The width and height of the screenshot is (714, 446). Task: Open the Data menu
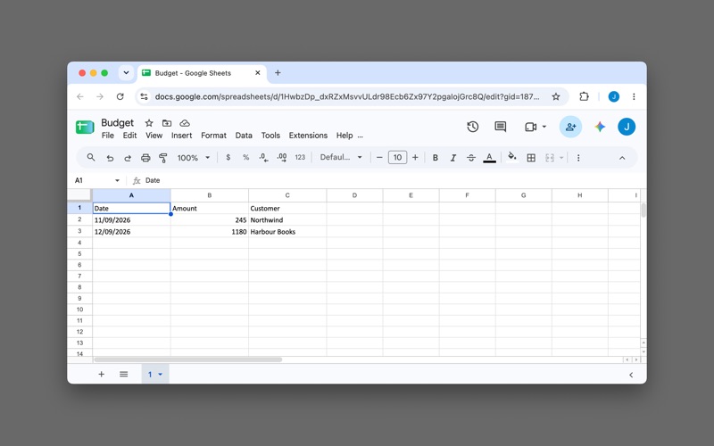coord(244,136)
